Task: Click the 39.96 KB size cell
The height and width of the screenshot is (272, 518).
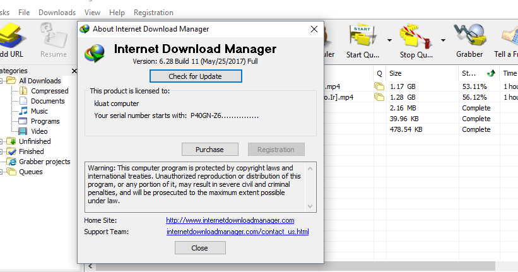Action: pyautogui.click(x=404, y=119)
